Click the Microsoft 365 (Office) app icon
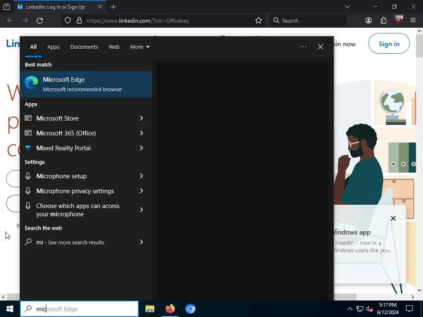The height and width of the screenshot is (317, 423). click(x=28, y=133)
